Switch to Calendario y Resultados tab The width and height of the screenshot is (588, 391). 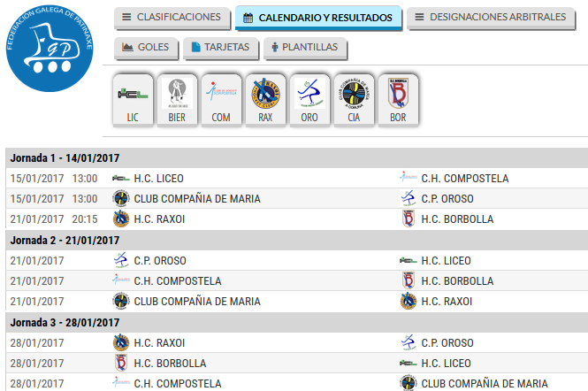pyautogui.click(x=318, y=18)
